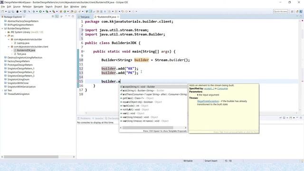Click the Save All toolbar icon
The height and width of the screenshot is (171, 304).
pos(13,11)
